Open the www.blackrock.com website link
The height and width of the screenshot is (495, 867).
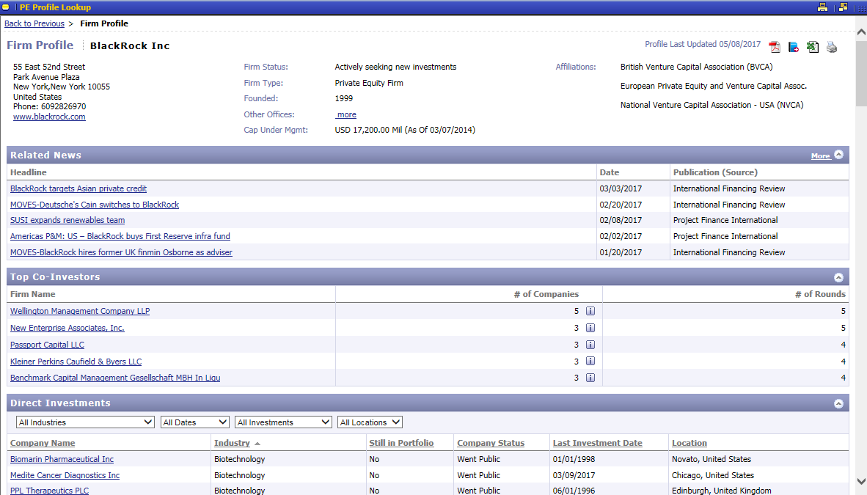49,117
